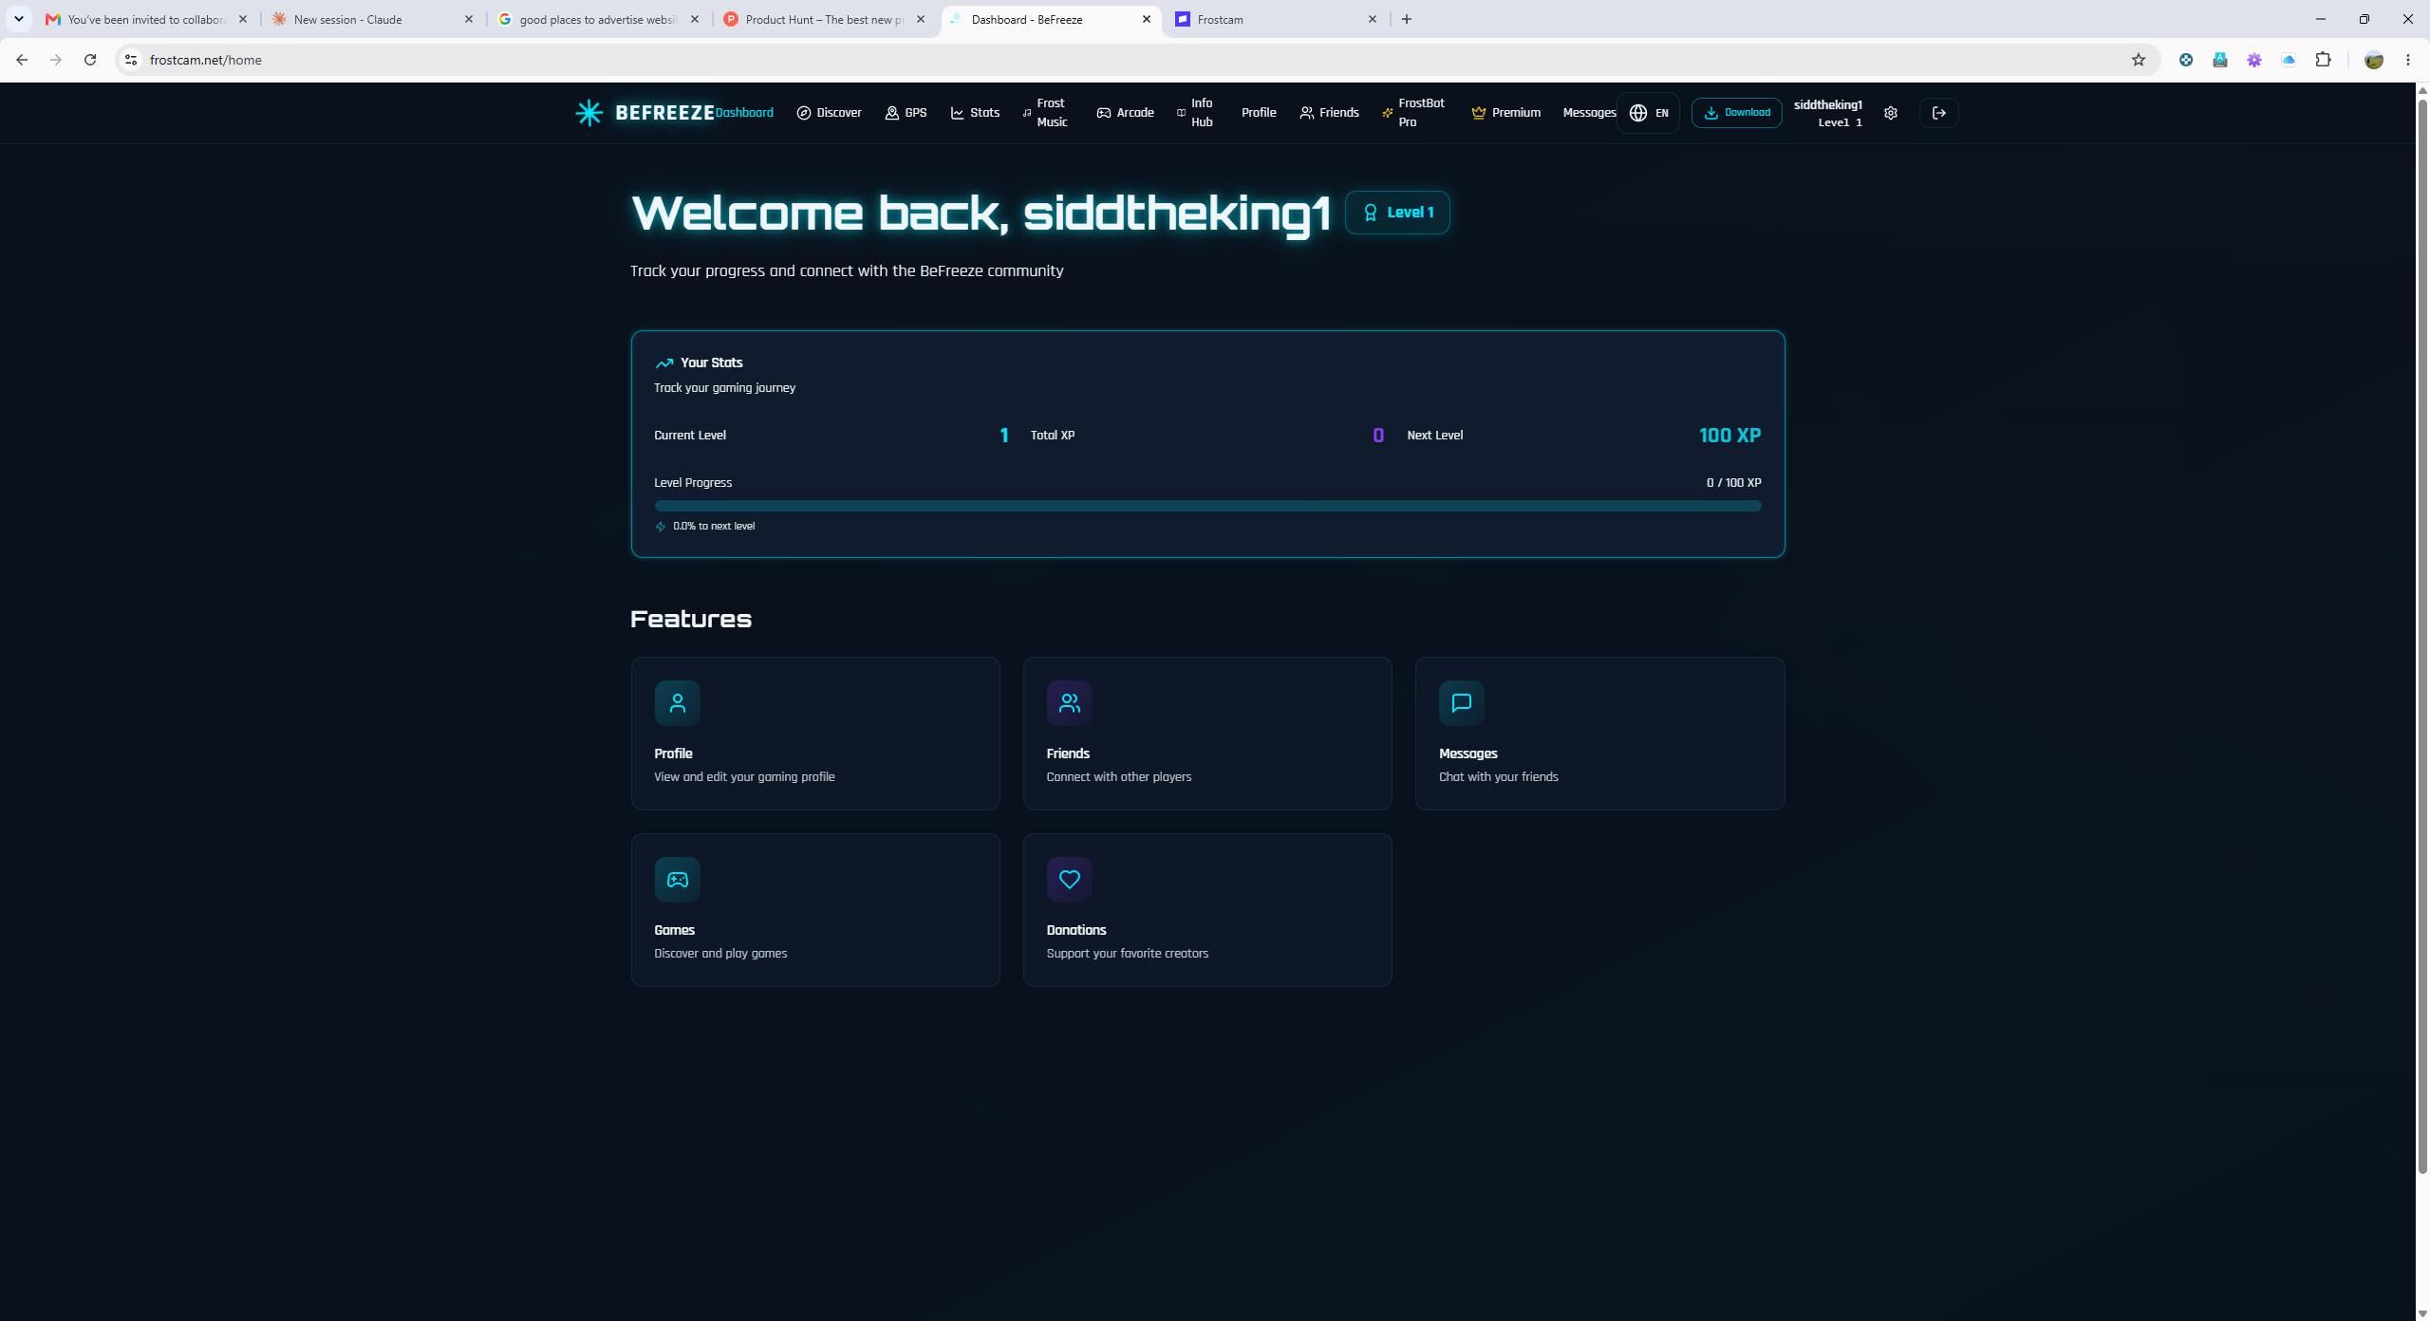Open Discover in the navigation bar
Screen dimensions: 2430x1321
[x=829, y=113]
